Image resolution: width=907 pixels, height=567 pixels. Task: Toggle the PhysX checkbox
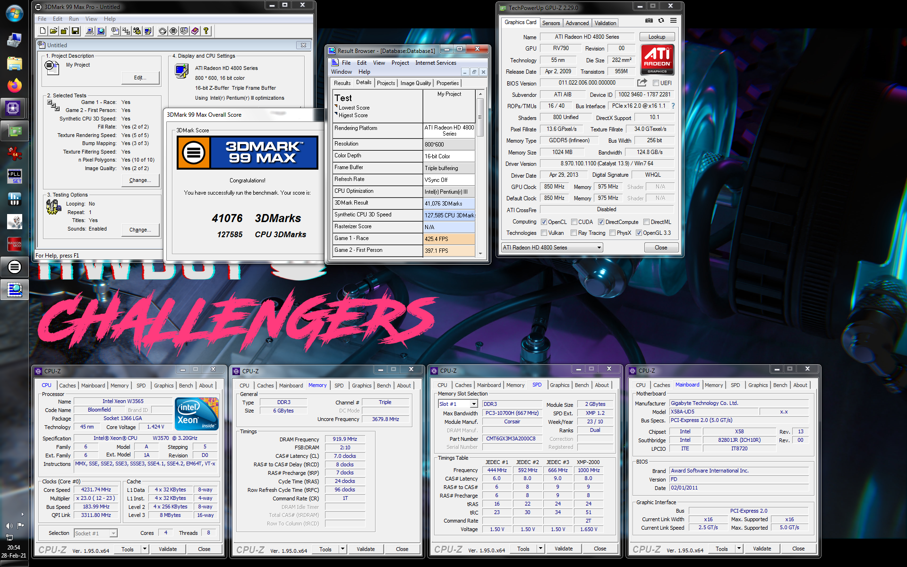point(612,233)
